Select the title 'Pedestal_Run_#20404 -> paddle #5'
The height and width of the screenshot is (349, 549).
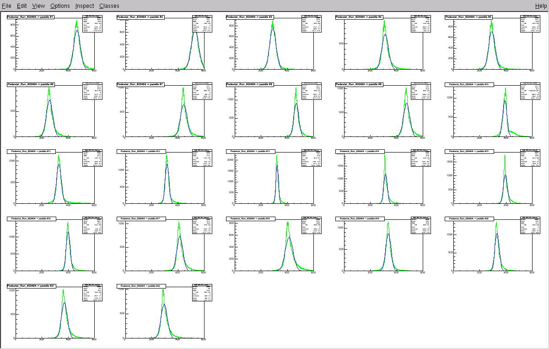(468, 17)
